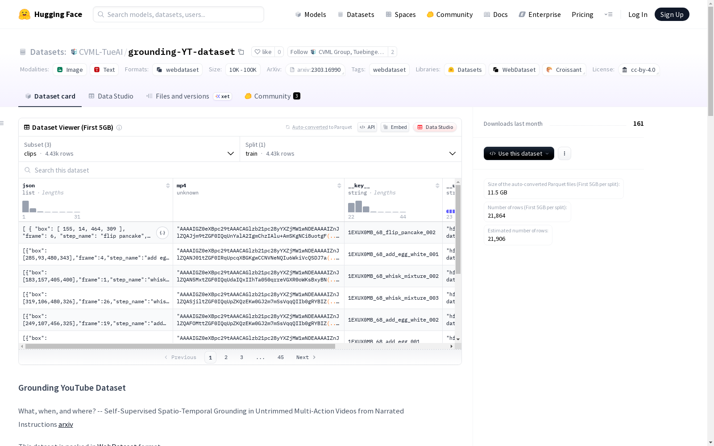Click the Embed button
The height and width of the screenshot is (446, 714).
pyautogui.click(x=395, y=127)
